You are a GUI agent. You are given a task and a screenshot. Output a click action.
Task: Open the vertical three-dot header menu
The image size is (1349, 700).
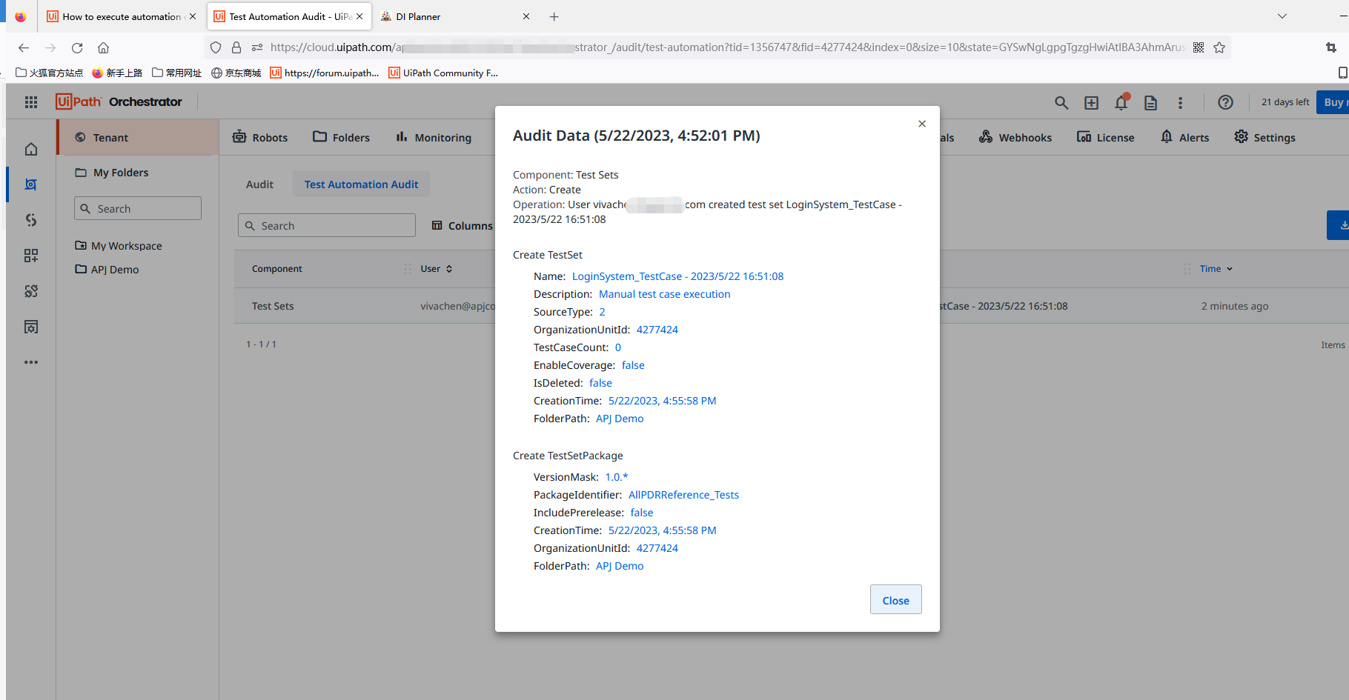pos(1180,103)
